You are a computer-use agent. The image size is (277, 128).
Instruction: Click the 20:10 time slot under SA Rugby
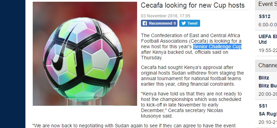(268, 122)
